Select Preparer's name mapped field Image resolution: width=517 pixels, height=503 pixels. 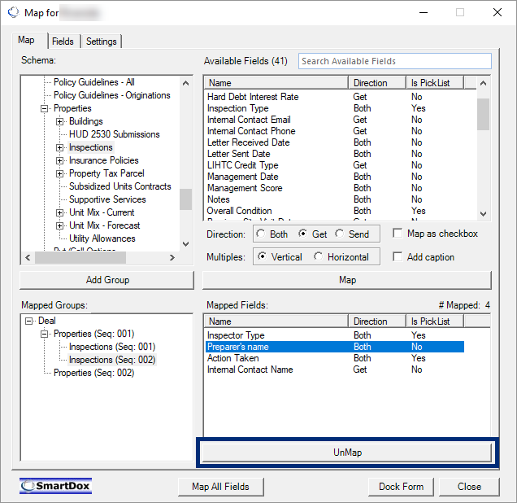click(335, 347)
